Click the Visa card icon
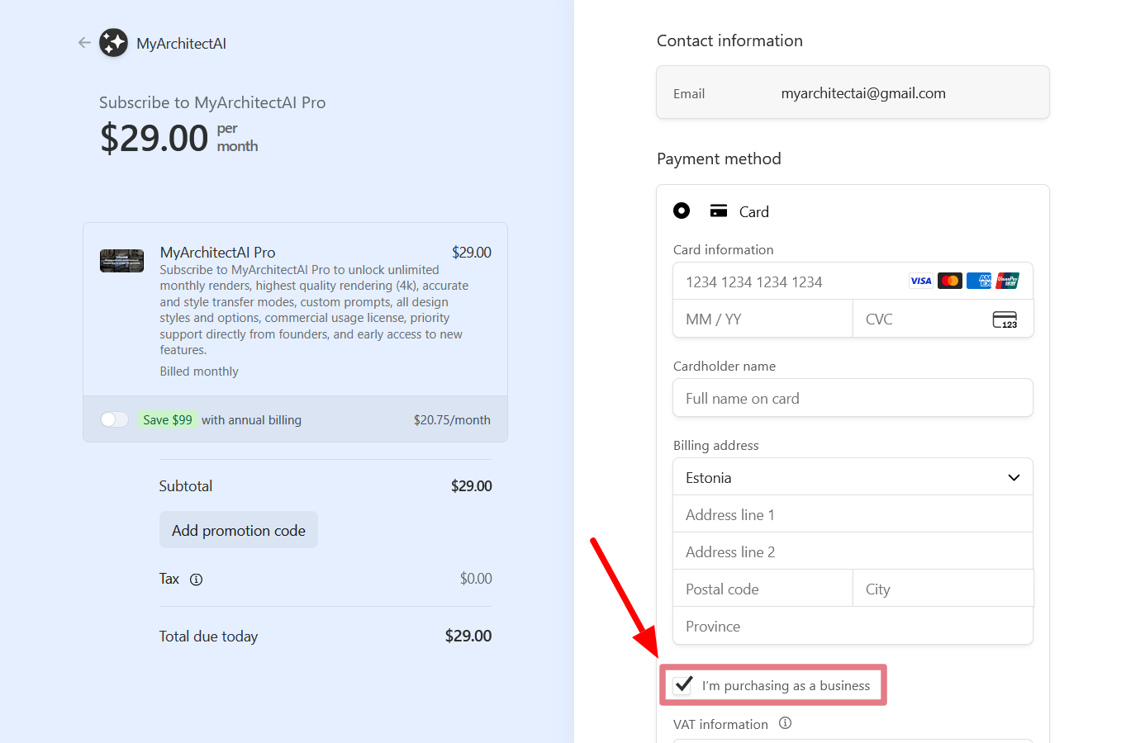1126x743 pixels. click(x=921, y=281)
